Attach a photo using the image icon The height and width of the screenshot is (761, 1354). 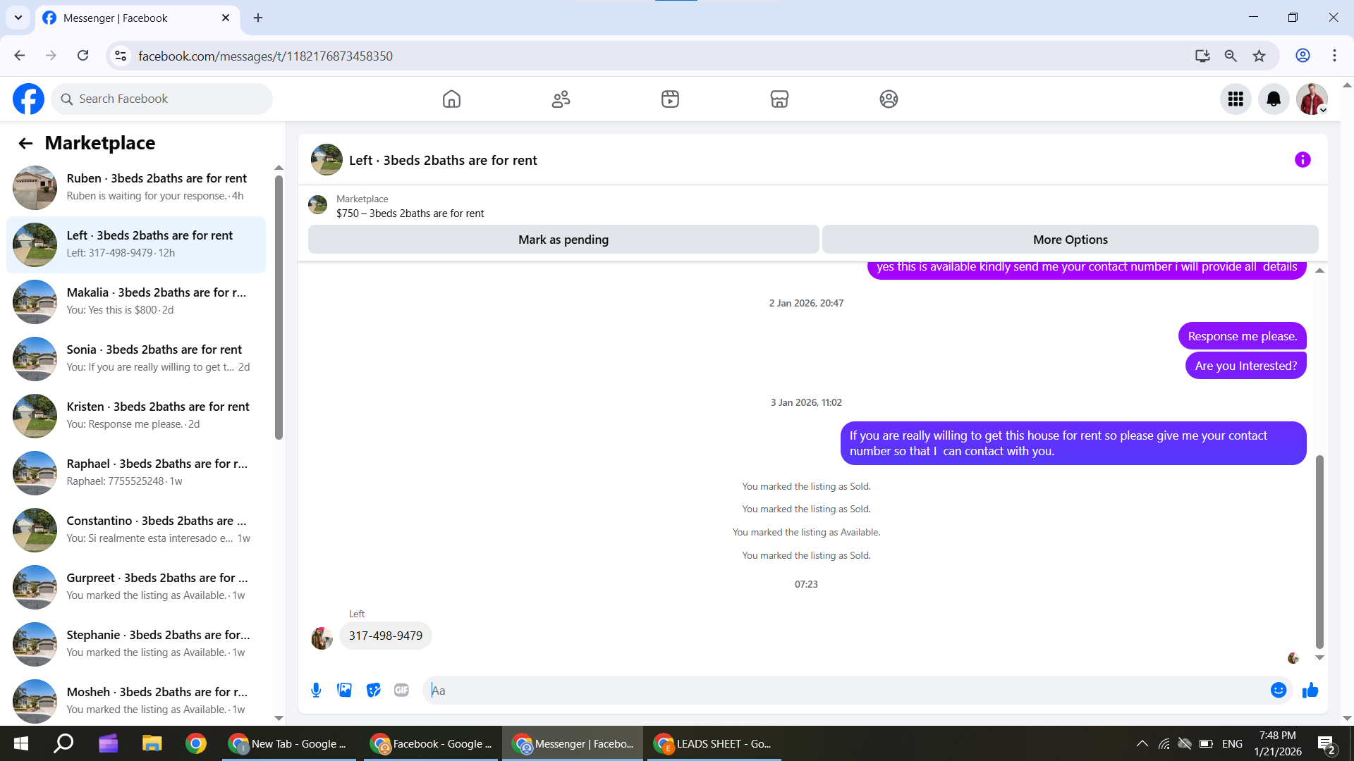[344, 691]
